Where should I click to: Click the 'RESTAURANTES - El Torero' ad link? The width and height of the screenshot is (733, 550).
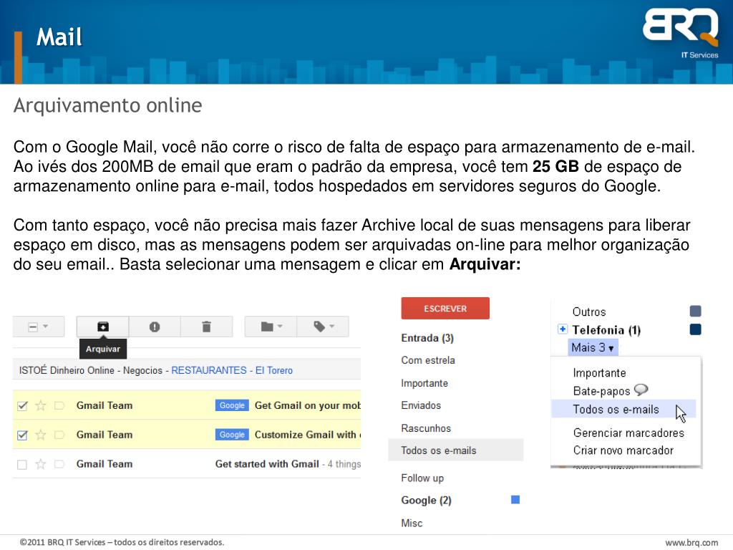click(x=232, y=370)
